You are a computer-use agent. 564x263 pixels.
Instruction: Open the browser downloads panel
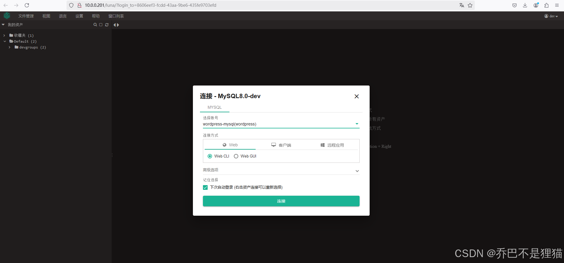click(x=525, y=5)
